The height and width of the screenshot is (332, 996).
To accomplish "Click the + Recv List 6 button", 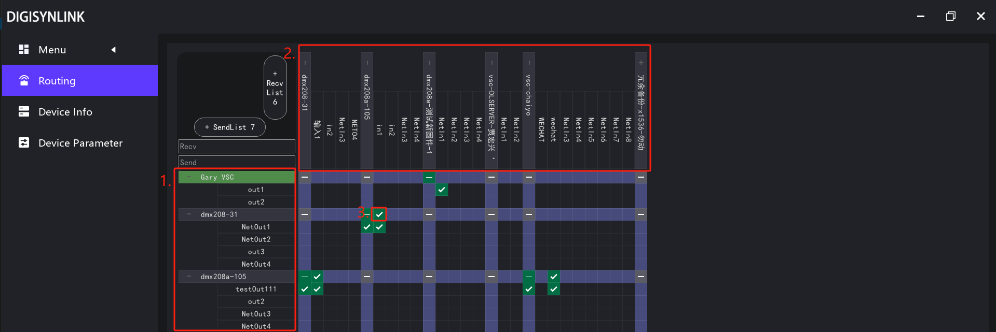I will [x=275, y=88].
